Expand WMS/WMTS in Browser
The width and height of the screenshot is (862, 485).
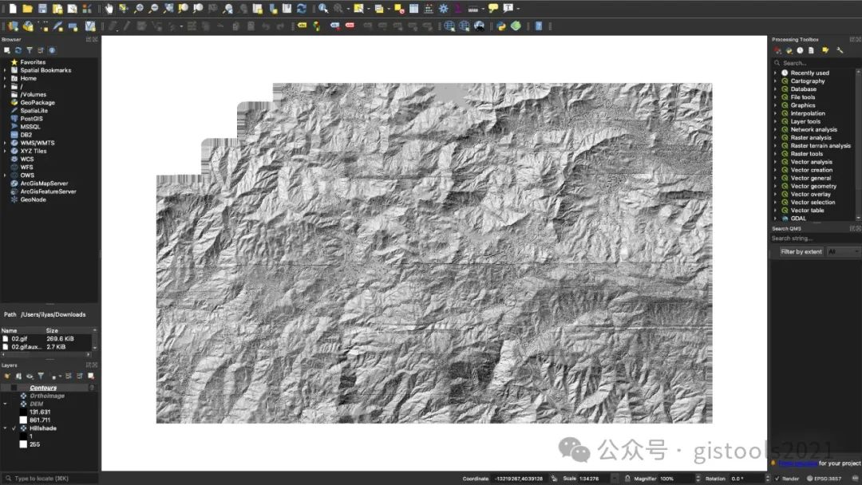click(6, 143)
